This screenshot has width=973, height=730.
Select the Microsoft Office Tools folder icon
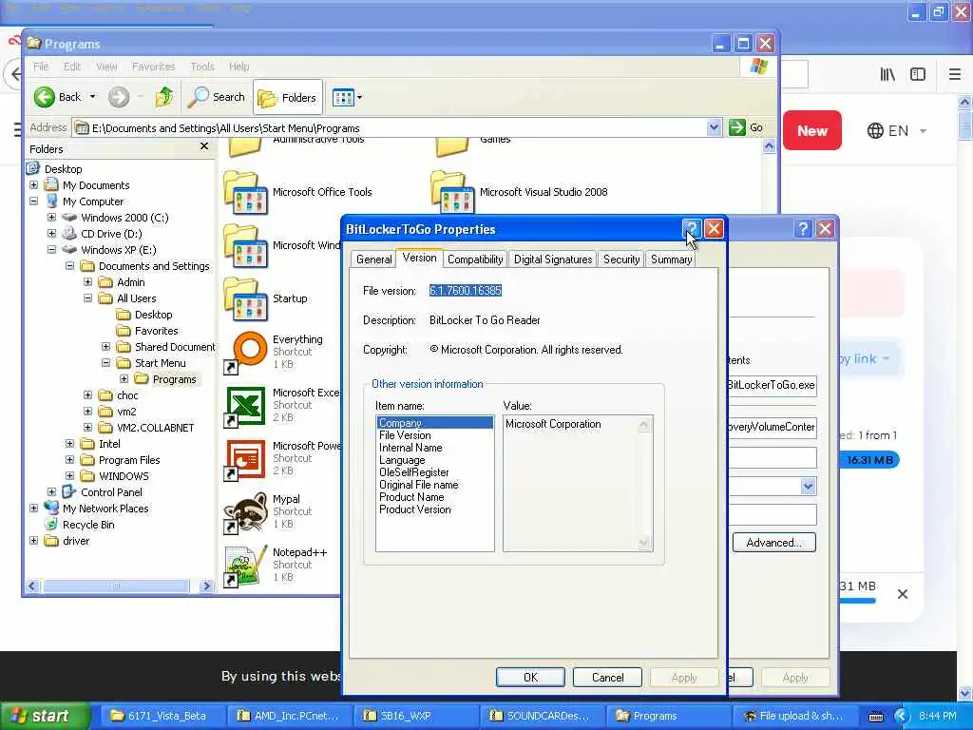point(246,193)
